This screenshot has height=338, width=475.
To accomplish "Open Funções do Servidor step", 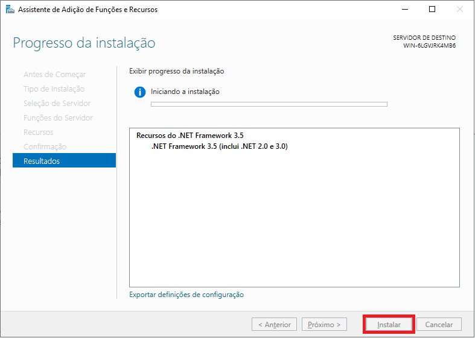I will click(58, 118).
